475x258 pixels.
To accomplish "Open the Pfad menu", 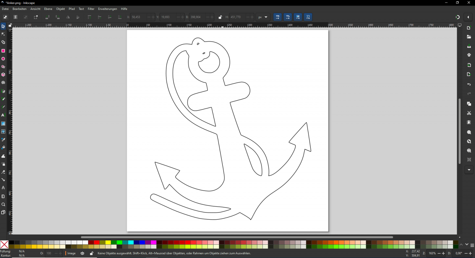I will [x=71, y=9].
